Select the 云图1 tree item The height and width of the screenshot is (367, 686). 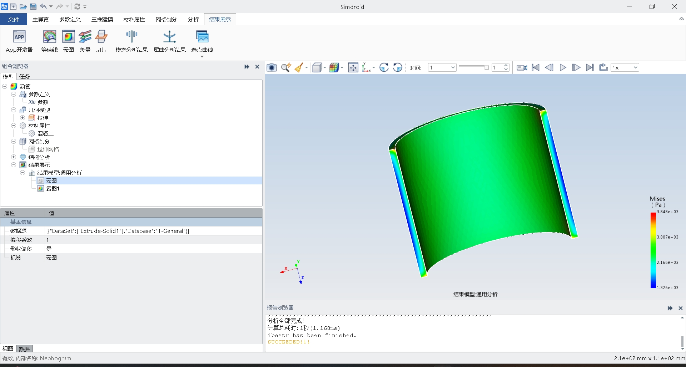click(53, 188)
